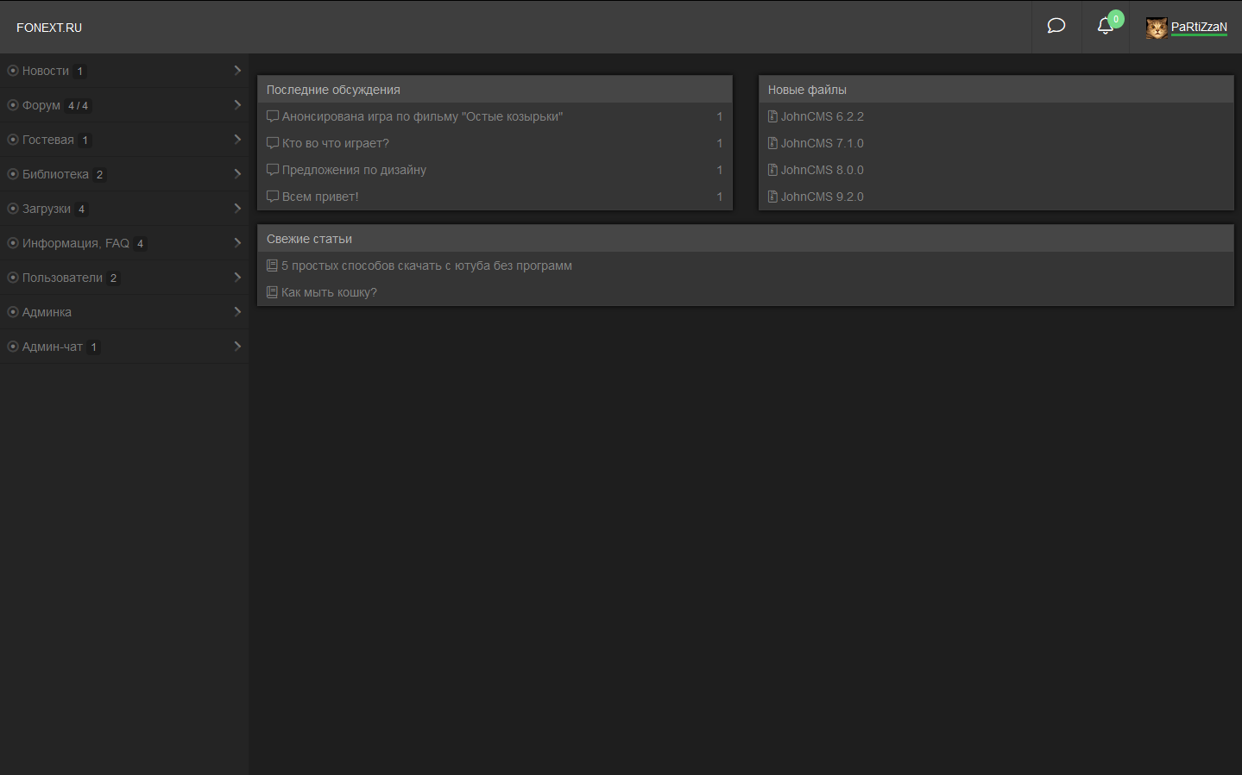Open PaRtiZzaN username profile link

(x=1199, y=27)
